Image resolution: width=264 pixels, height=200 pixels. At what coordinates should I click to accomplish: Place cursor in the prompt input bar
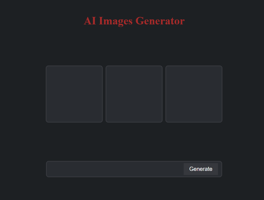click(115, 169)
